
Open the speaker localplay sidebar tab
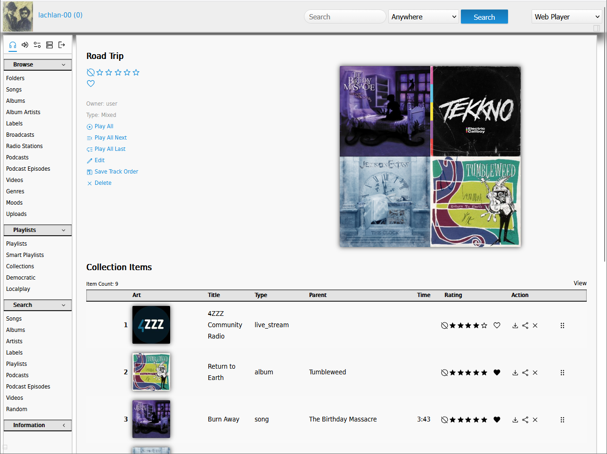[25, 45]
